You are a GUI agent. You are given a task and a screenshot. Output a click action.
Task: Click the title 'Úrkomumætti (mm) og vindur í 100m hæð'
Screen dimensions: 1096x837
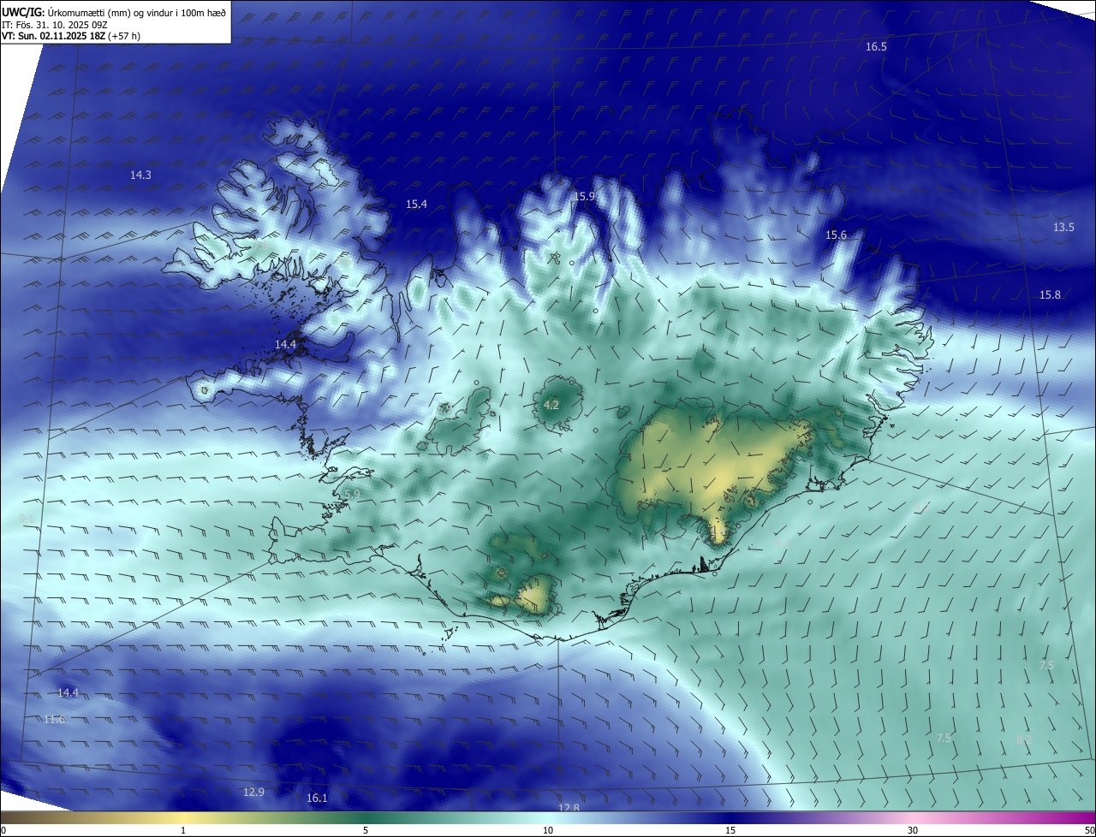pyautogui.click(x=136, y=13)
